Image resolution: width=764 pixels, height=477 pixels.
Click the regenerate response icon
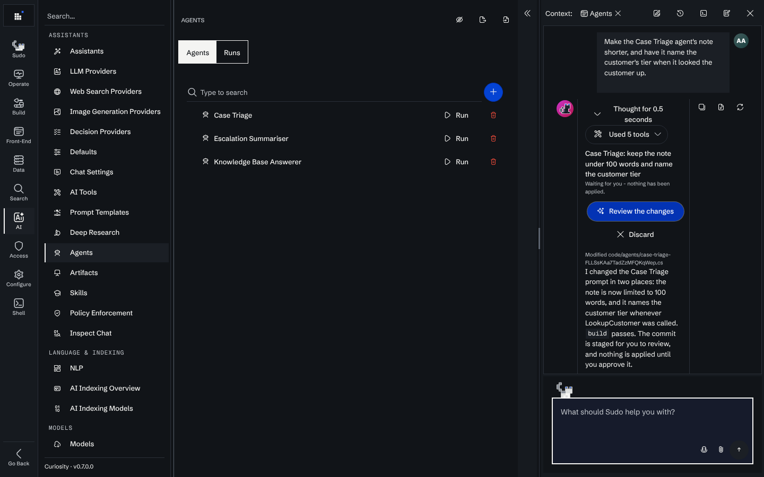click(x=740, y=107)
